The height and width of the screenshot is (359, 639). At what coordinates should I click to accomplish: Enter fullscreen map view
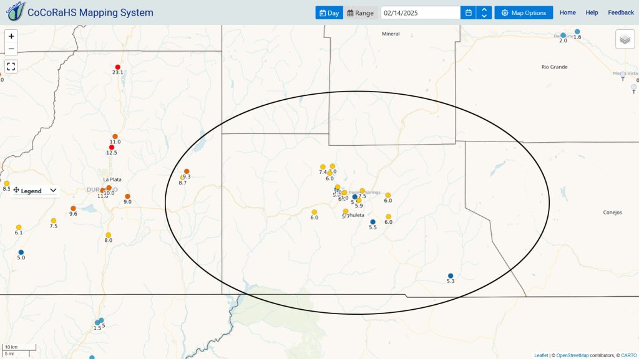point(11,66)
